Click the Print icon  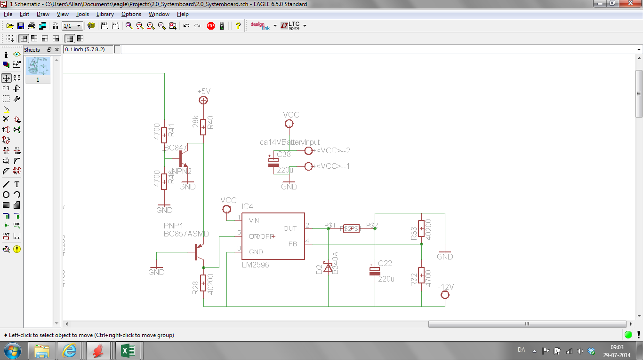click(x=32, y=26)
